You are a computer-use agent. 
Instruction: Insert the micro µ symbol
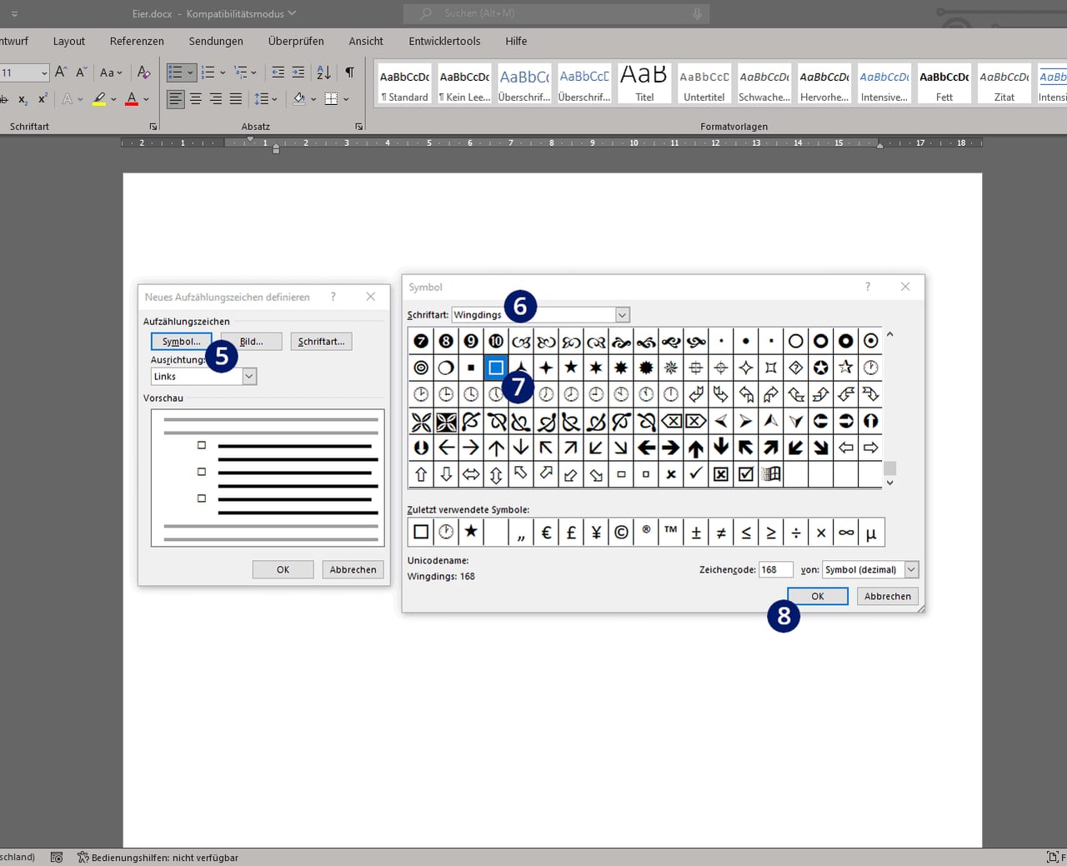[x=871, y=533]
